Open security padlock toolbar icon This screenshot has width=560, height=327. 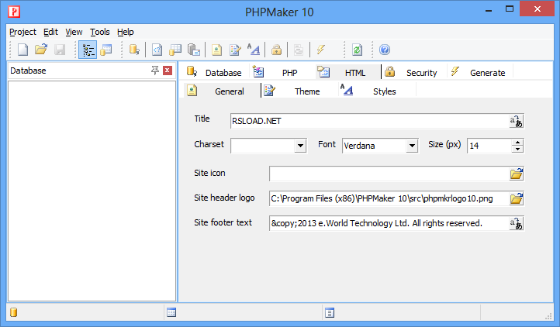276,50
